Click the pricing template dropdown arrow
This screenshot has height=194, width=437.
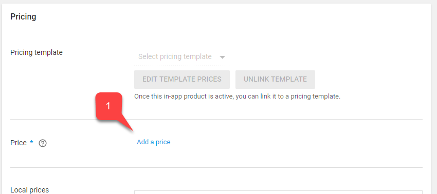point(222,57)
